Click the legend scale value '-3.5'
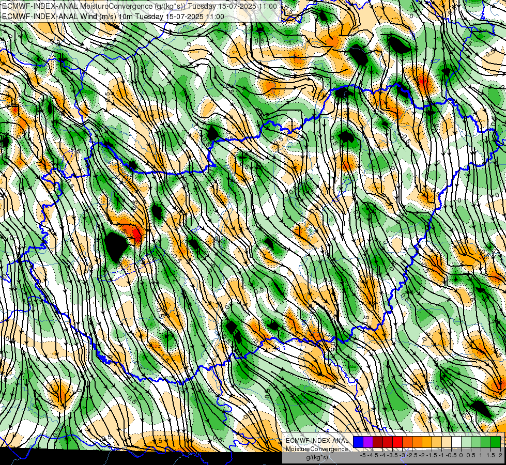The height and width of the screenshot is (465, 506). tap(392, 455)
